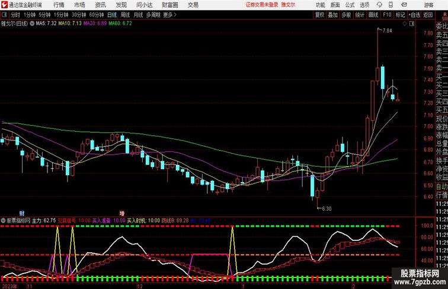Viewport: 448px width, 289px height.
Task: Open the 行情 menu
Action: coord(59,5)
